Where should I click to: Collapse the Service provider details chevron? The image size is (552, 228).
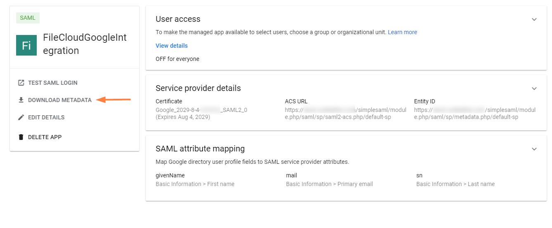tap(534, 88)
